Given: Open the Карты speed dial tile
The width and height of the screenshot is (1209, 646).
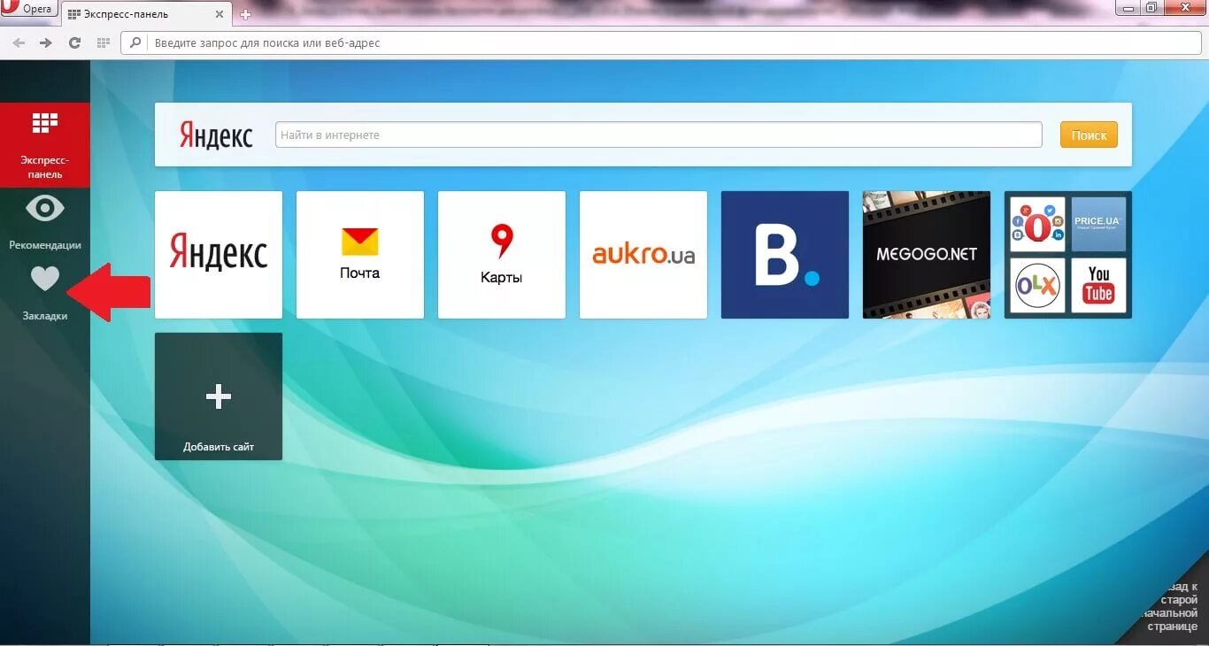Looking at the screenshot, I should 502,255.
